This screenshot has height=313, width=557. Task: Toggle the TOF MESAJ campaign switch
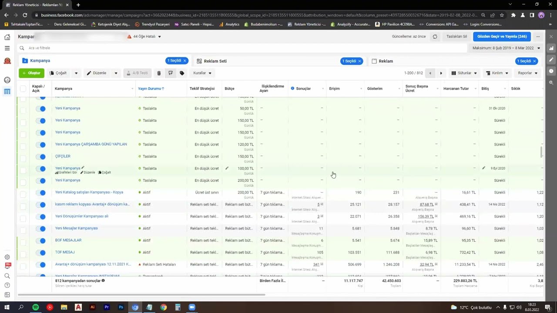tap(41, 253)
